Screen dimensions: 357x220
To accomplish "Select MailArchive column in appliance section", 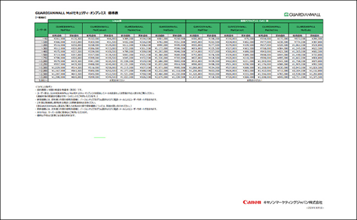I will click(x=271, y=28).
